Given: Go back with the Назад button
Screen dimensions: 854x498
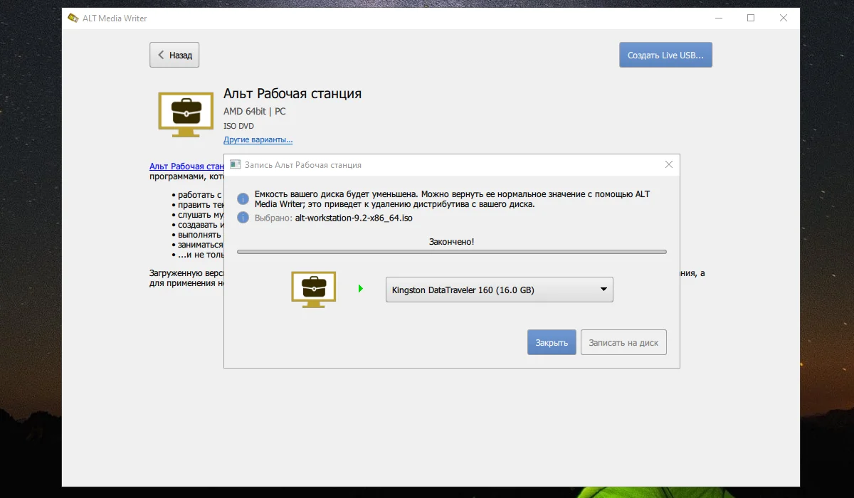Looking at the screenshot, I should [x=174, y=55].
